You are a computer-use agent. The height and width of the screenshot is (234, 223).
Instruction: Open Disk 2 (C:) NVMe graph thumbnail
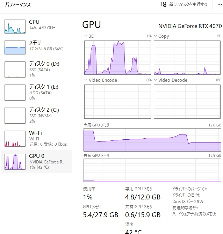click(15, 115)
